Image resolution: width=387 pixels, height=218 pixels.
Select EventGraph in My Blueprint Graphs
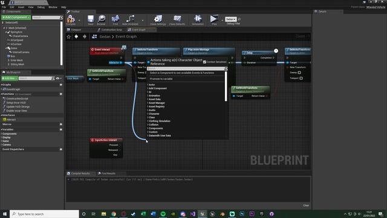point(13,89)
